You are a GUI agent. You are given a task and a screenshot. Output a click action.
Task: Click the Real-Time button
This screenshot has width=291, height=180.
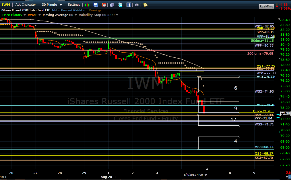pyautogui.click(x=267, y=7)
